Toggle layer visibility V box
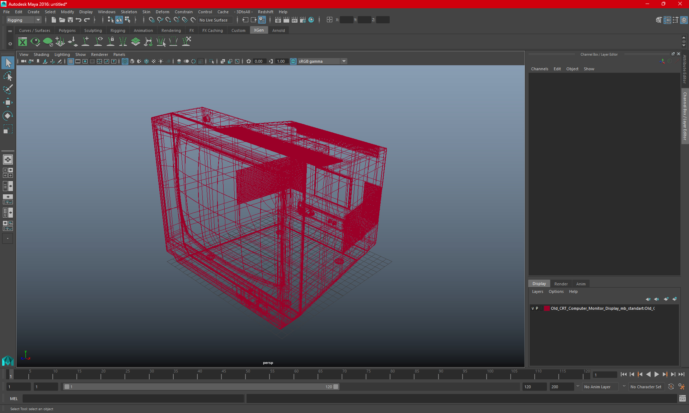This screenshot has height=413, width=689. point(533,308)
